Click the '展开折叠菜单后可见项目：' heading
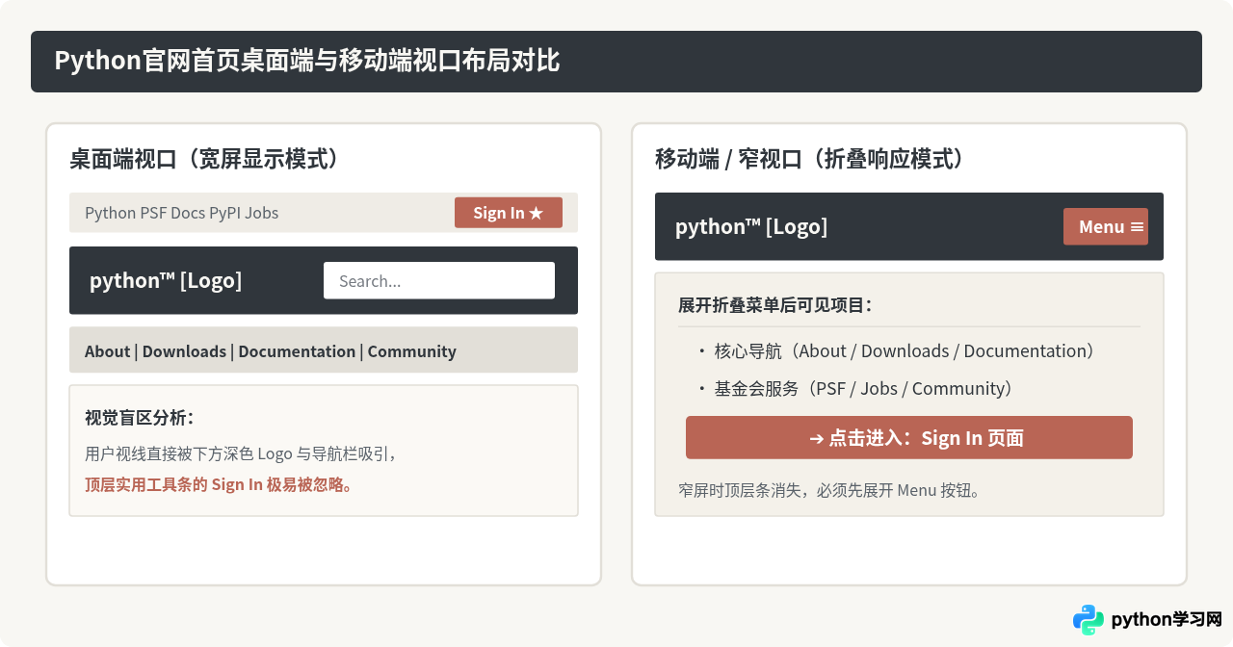Image resolution: width=1233 pixels, height=647 pixels. click(775, 305)
